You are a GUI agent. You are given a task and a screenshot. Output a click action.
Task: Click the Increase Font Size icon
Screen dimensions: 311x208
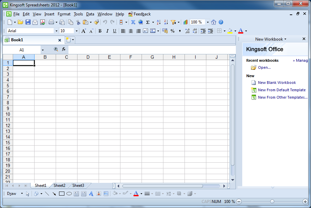[84, 31]
